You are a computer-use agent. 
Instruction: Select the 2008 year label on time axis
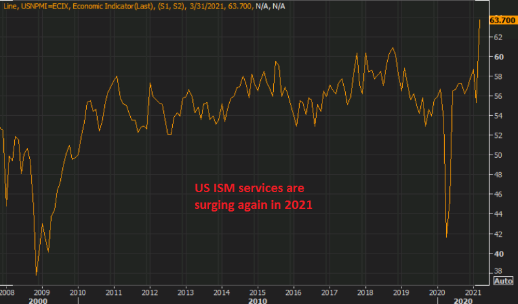[x=7, y=292]
